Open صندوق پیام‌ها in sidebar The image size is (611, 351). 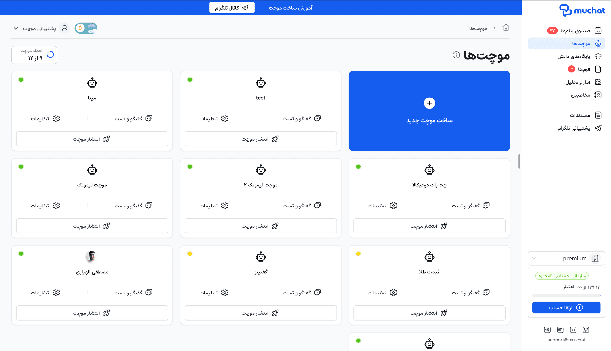pyautogui.click(x=566, y=30)
